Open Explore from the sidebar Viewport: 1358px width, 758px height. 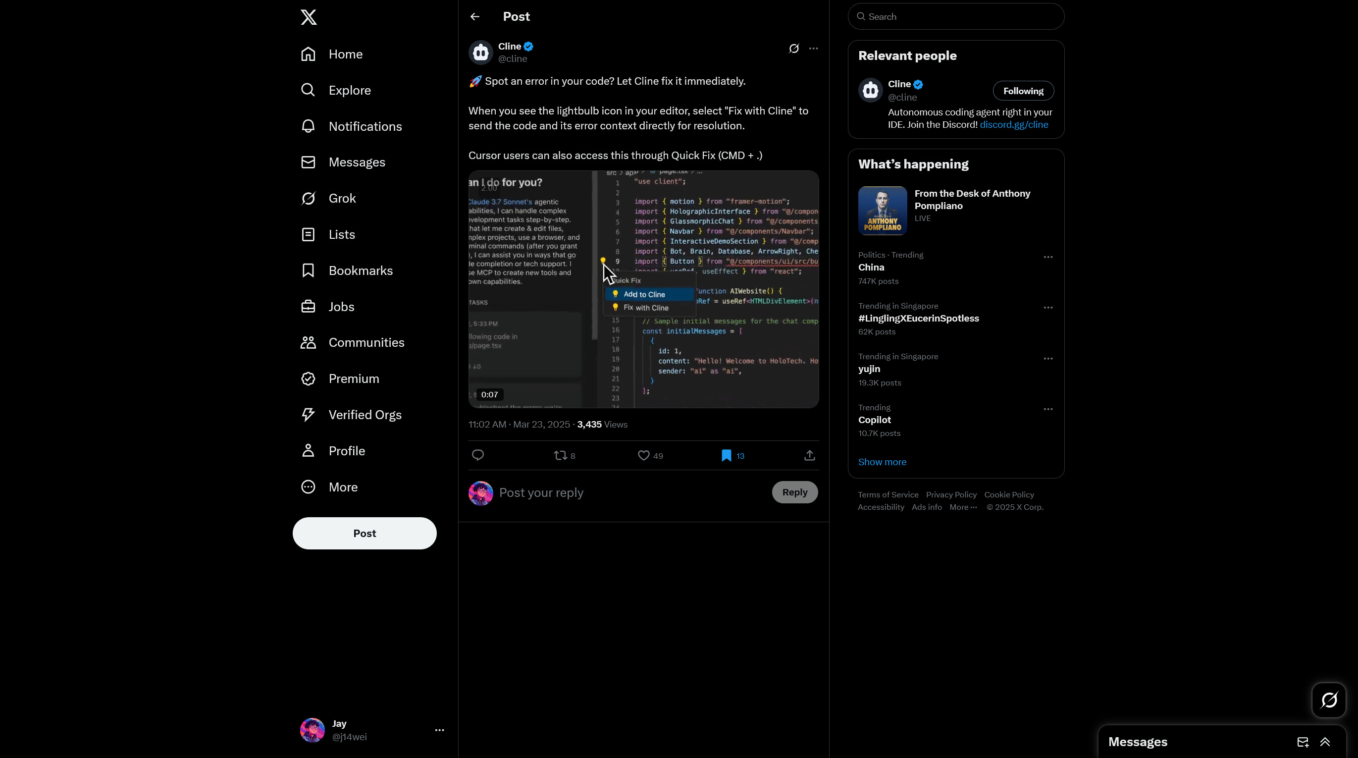click(336, 90)
